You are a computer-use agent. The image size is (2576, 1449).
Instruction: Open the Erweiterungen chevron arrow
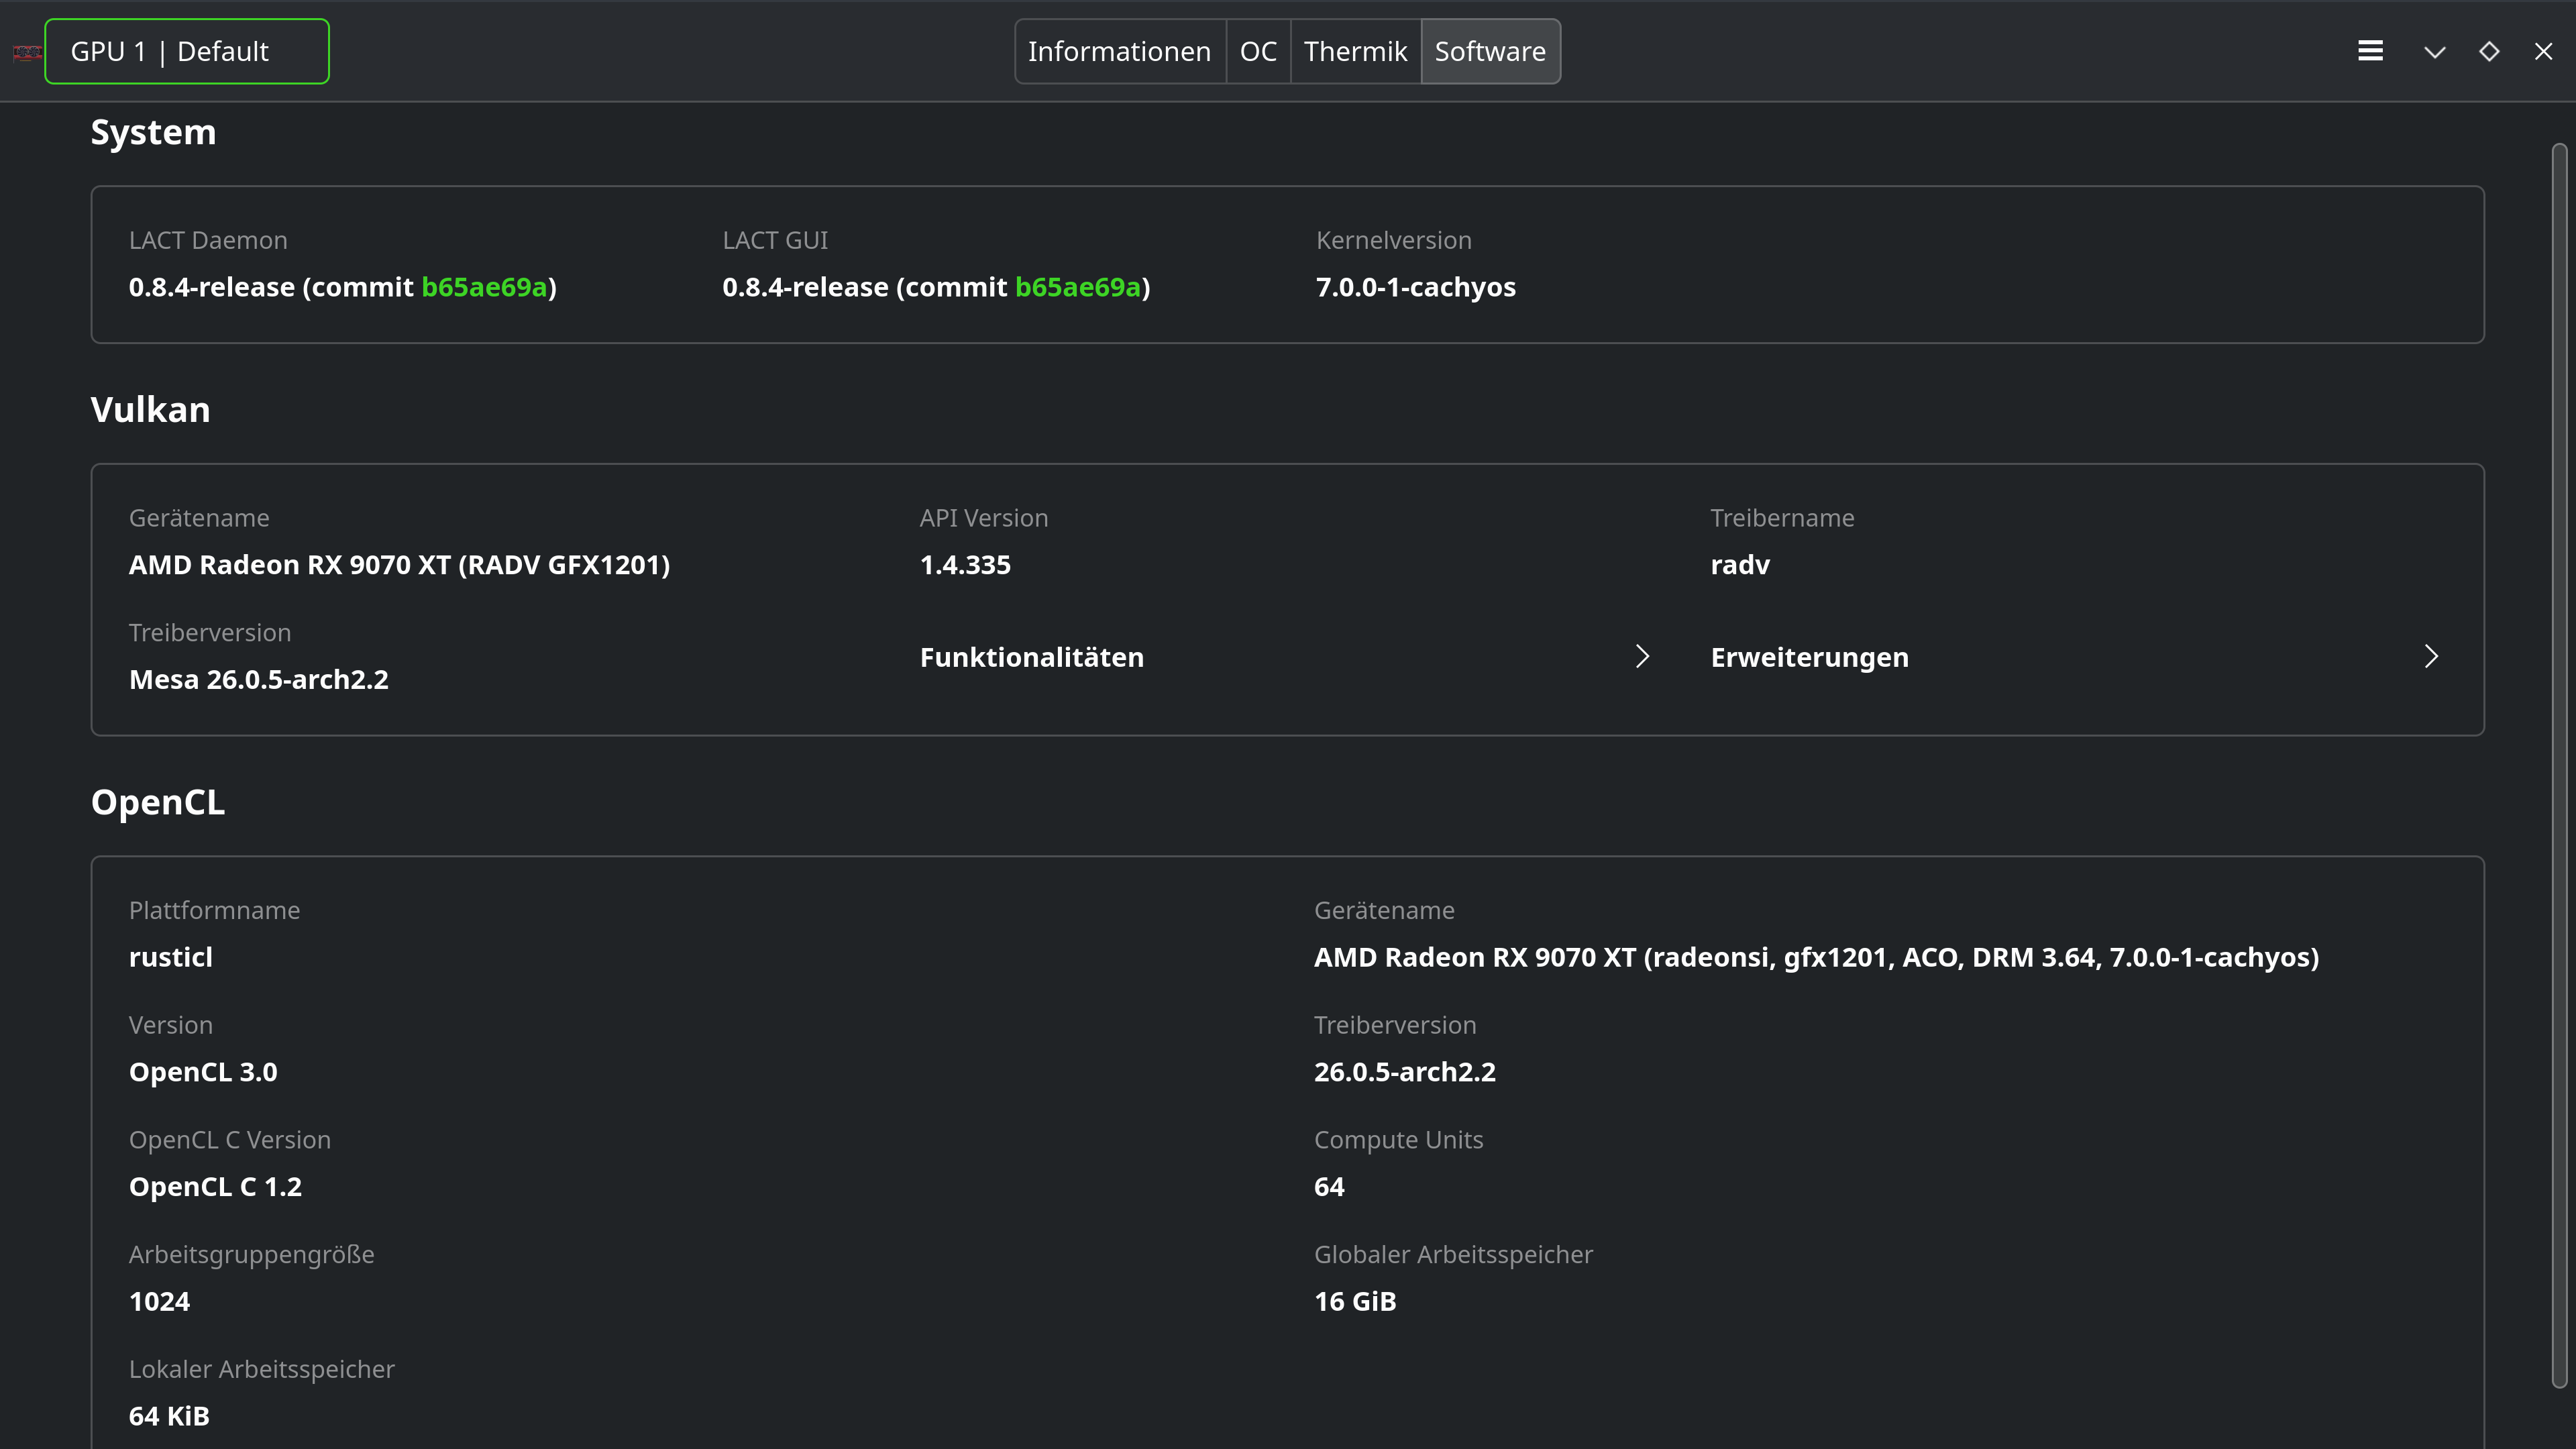tap(2431, 656)
